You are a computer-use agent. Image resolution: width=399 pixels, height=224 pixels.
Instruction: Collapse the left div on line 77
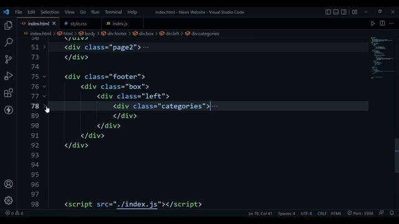pos(44,96)
